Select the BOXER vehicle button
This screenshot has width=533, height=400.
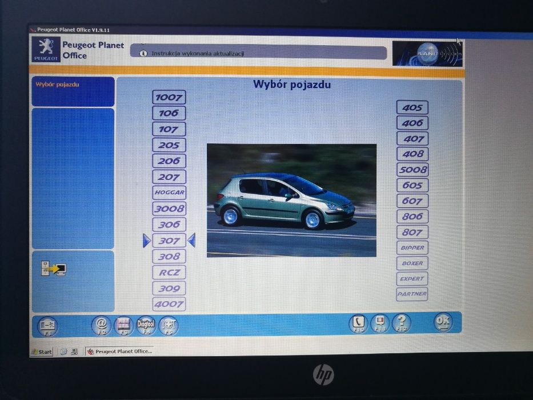click(412, 263)
